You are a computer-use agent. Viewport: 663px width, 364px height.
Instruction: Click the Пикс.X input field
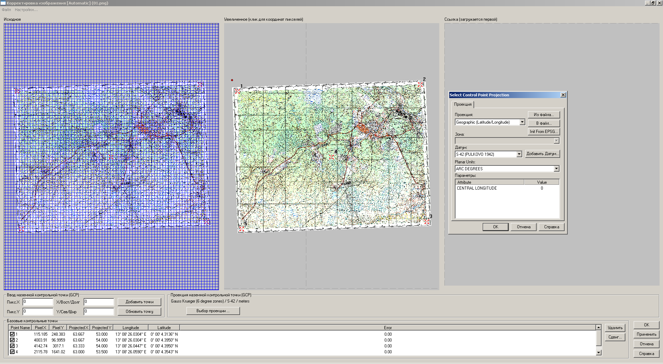[x=38, y=302]
